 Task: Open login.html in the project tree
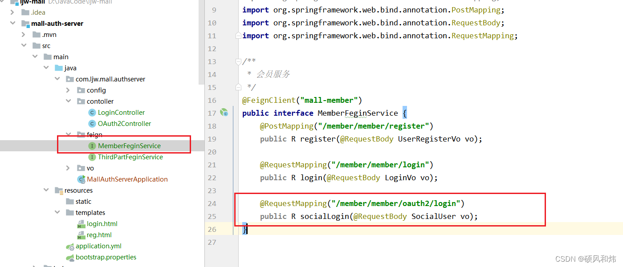[x=102, y=224]
